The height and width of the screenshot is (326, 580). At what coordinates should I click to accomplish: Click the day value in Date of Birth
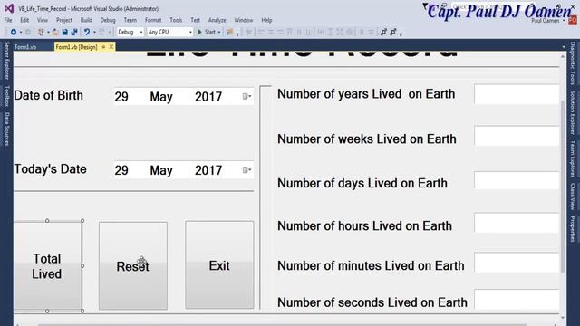point(121,97)
